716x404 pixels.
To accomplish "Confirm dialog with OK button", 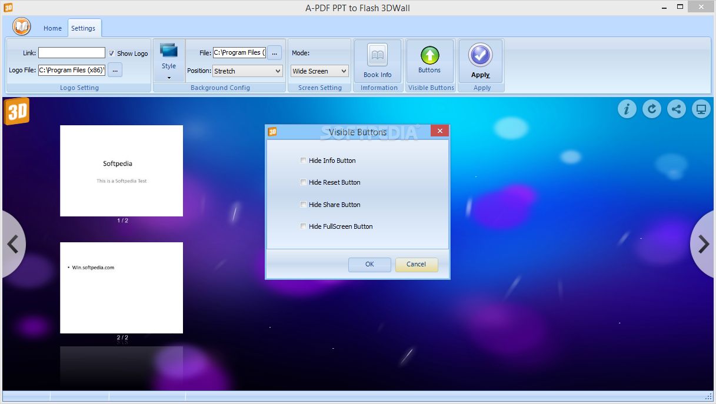I will click(369, 264).
